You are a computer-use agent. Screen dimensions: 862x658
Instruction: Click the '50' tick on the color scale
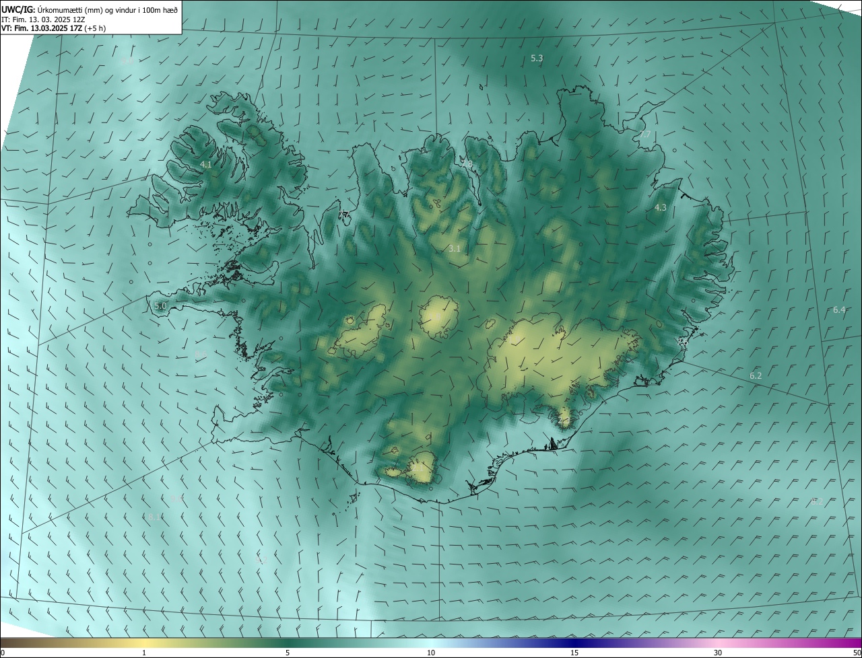point(857,653)
